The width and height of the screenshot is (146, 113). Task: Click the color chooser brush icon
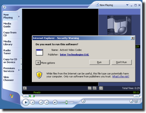pos(132,101)
